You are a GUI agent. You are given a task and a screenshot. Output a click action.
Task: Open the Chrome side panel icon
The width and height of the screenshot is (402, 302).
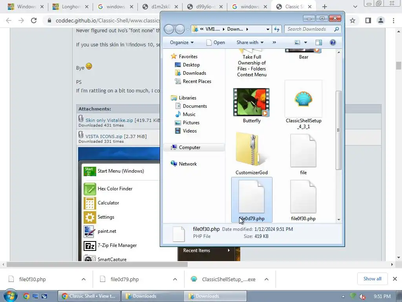click(x=368, y=20)
